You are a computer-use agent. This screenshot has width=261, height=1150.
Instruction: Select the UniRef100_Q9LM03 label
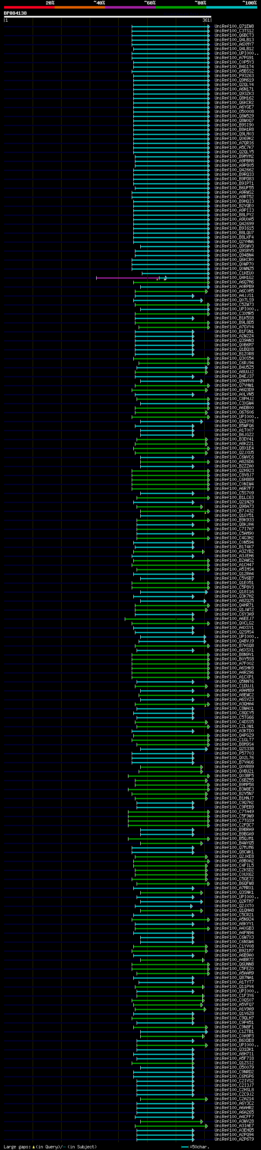[x=234, y=134]
